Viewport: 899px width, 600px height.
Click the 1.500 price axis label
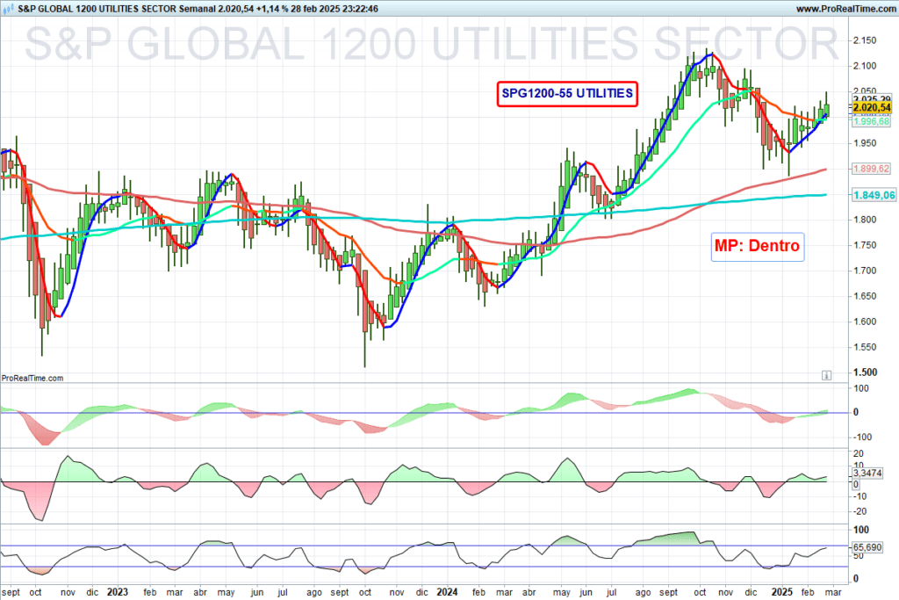point(865,372)
